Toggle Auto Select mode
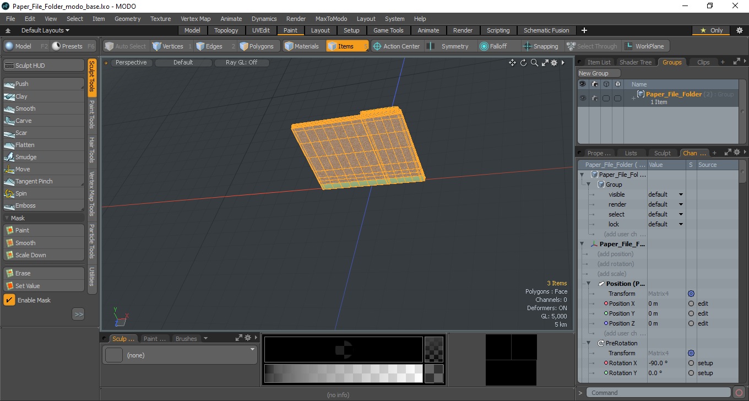 pyautogui.click(x=126, y=46)
